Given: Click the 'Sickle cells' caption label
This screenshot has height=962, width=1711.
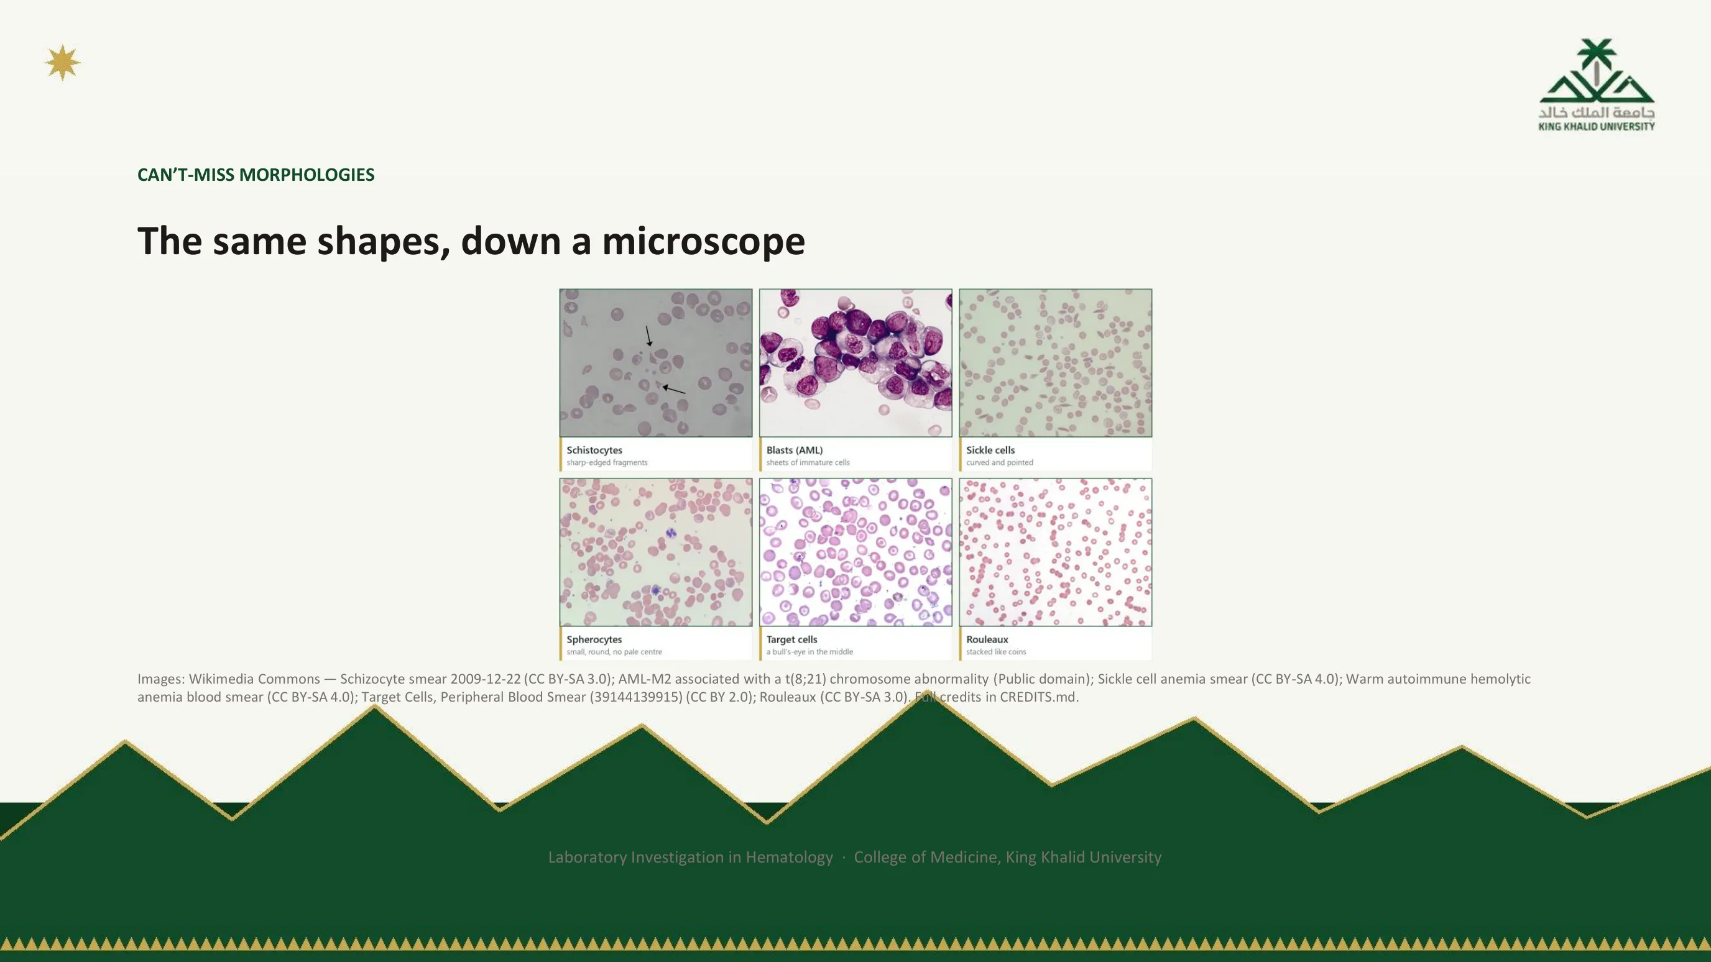Looking at the screenshot, I should point(990,450).
